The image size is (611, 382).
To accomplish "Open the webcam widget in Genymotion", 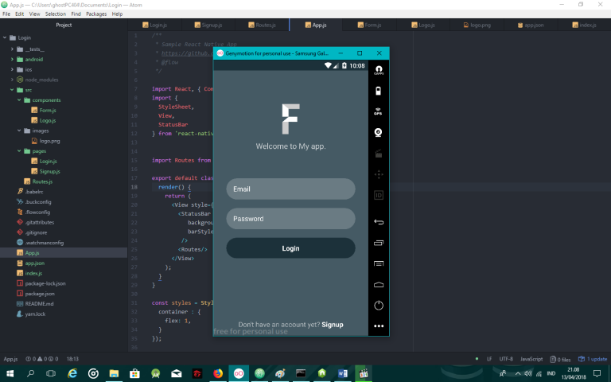I will [x=379, y=132].
